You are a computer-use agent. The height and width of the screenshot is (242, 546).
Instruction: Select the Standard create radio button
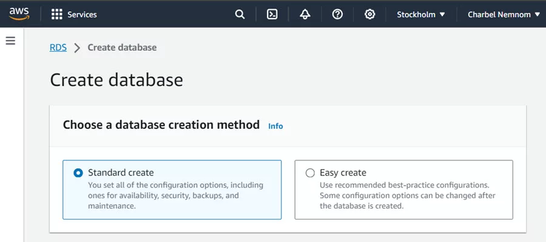coord(78,173)
